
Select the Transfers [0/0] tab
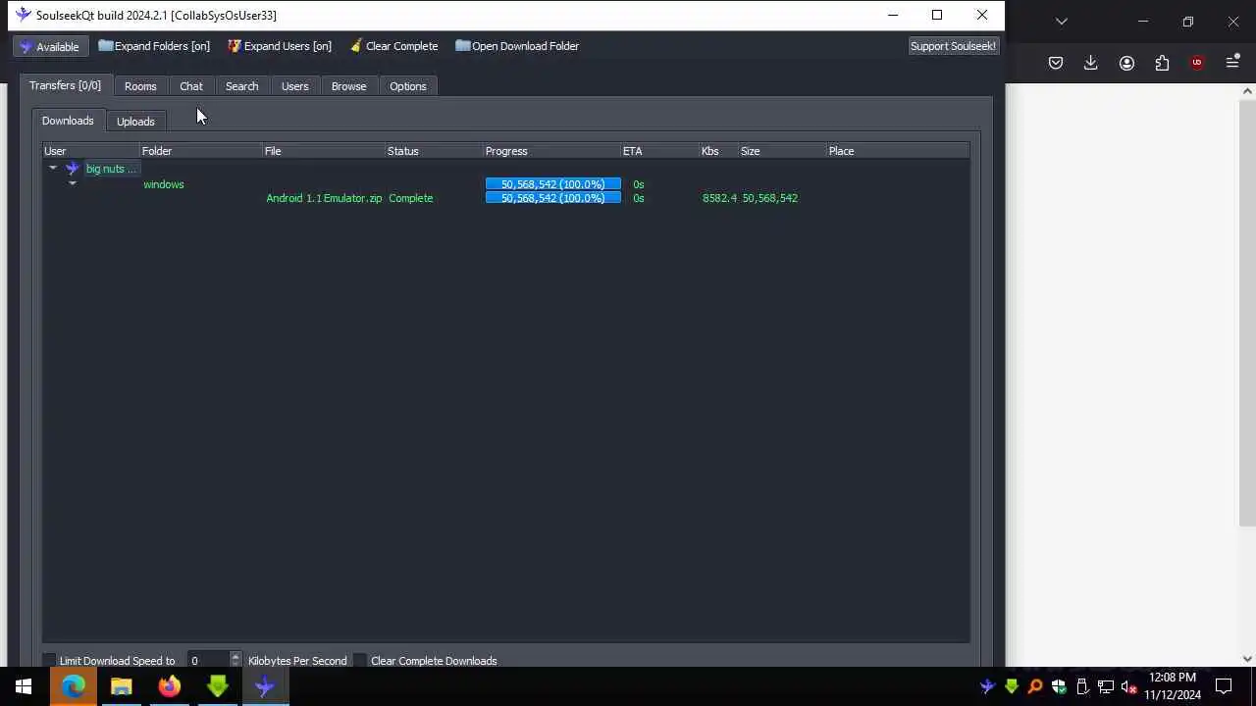[65, 85]
